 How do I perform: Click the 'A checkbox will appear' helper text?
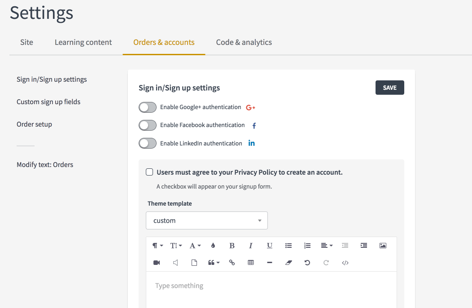coord(214,186)
